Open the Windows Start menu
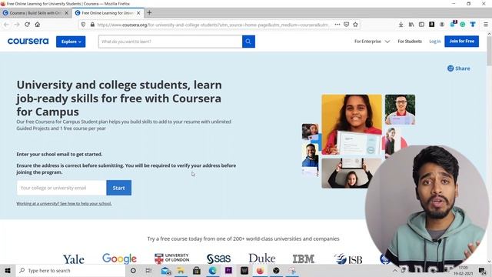492x277 pixels. click(8, 270)
